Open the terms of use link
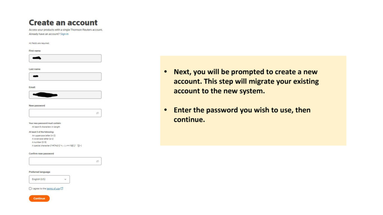This screenshot has width=383, height=215. tap(53, 188)
